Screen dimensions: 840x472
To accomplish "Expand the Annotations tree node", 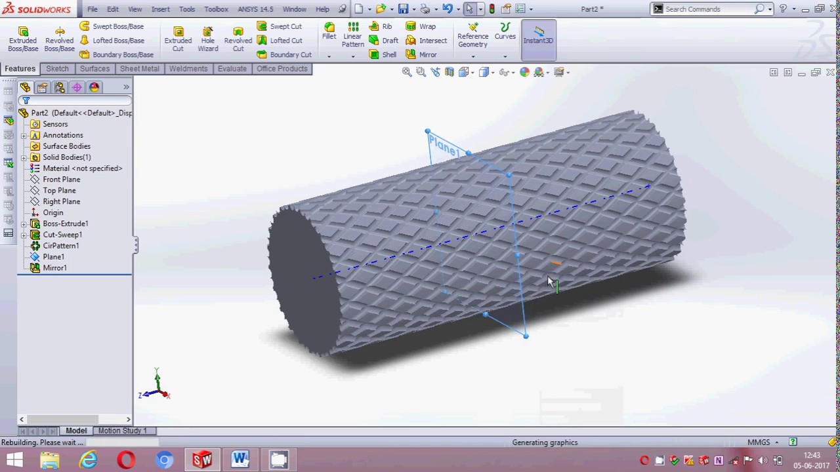I will point(24,136).
